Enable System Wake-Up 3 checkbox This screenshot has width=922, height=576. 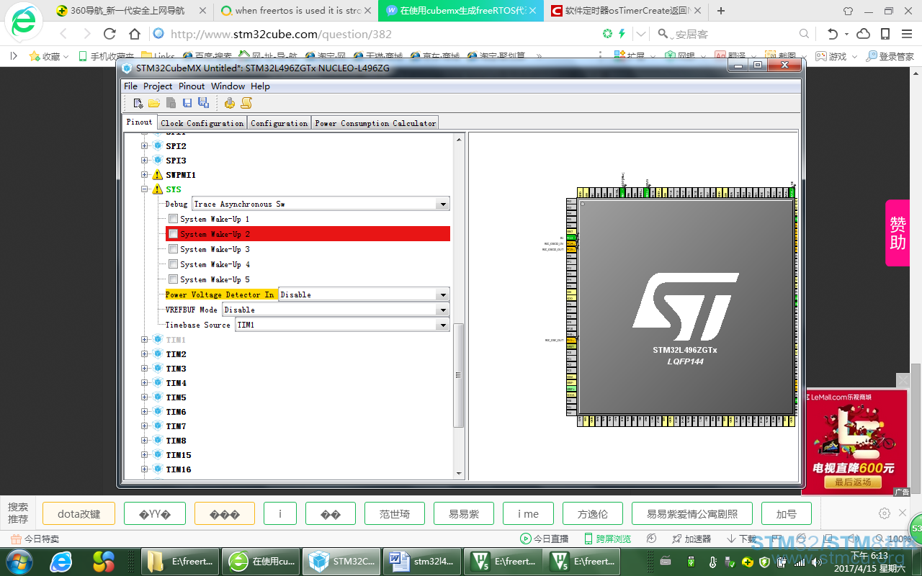173,249
